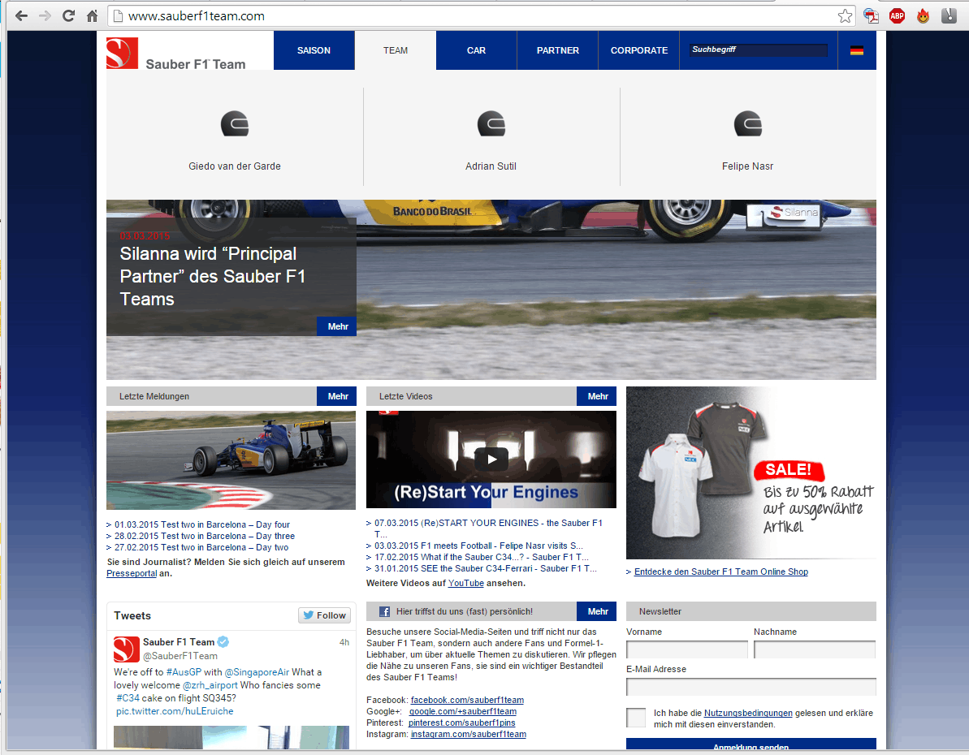Click the Sauber F1 Team logo
This screenshot has width=969, height=755.
tap(176, 54)
